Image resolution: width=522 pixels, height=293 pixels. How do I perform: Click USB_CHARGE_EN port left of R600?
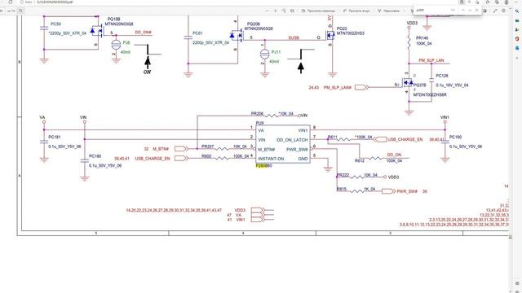coord(153,159)
